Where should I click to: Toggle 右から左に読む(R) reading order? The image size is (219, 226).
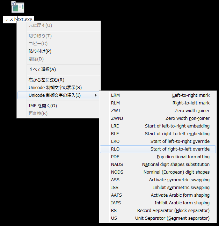[x=46, y=80]
